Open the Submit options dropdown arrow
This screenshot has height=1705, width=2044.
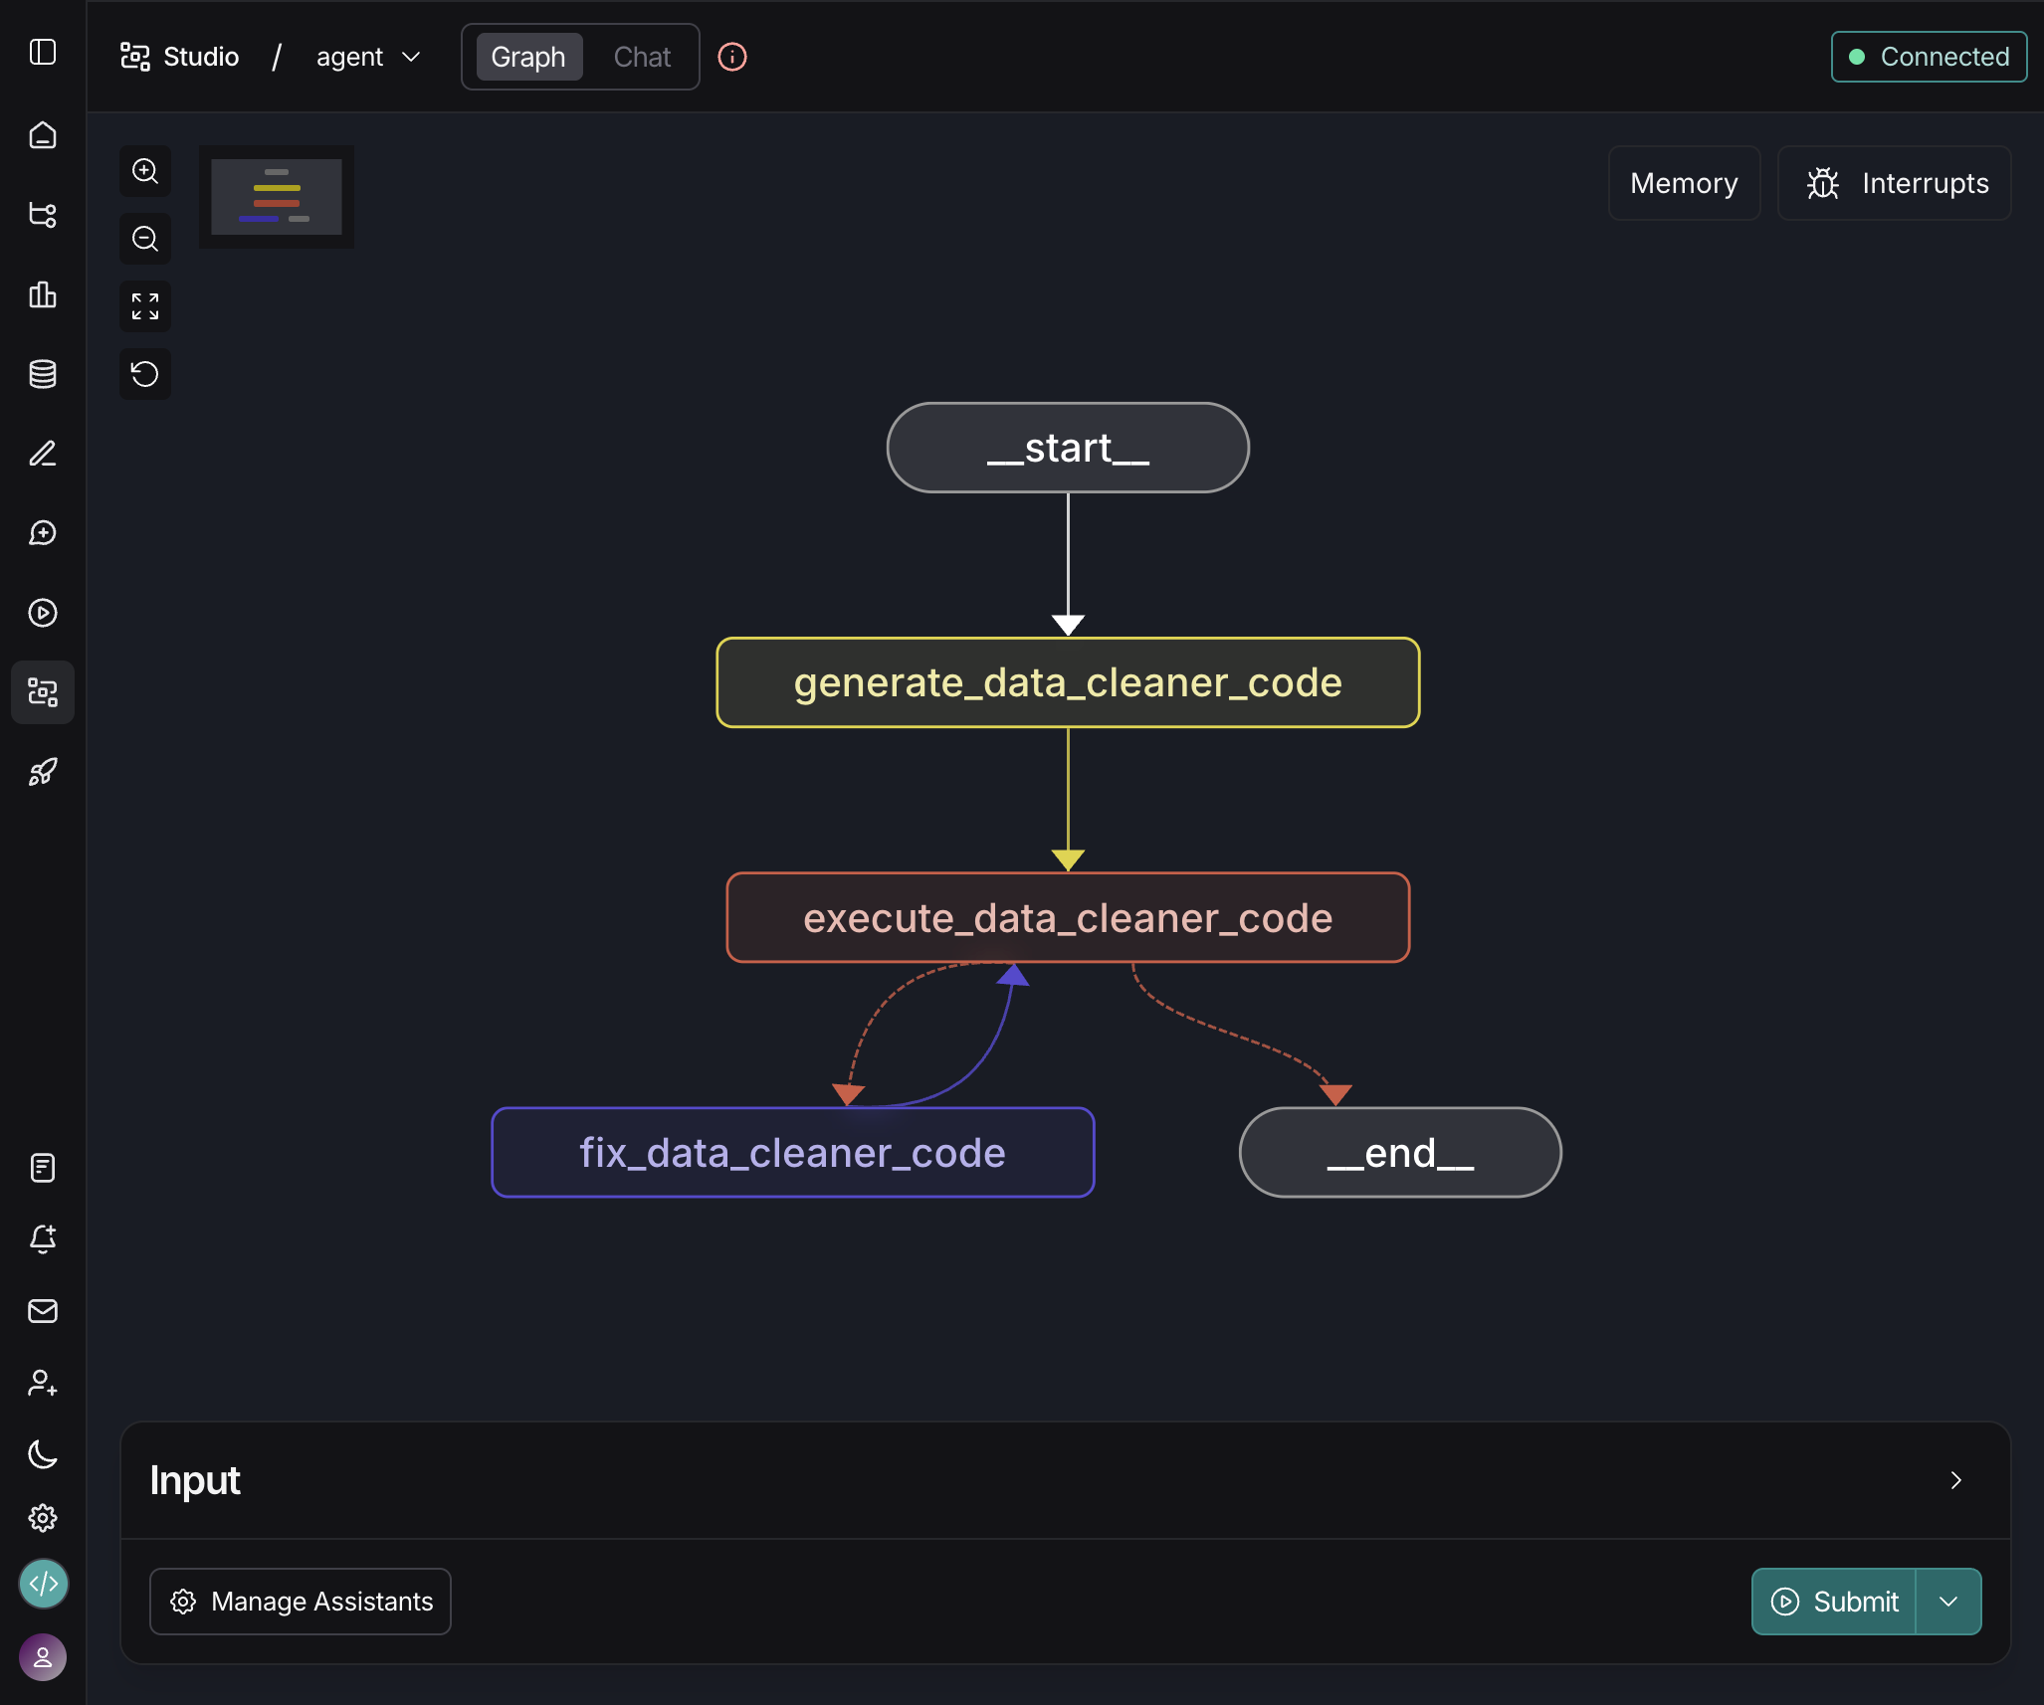[1947, 1601]
